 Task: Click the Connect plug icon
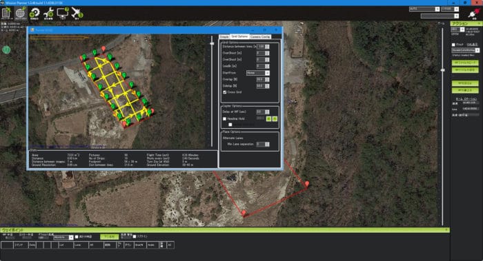point(474,14)
